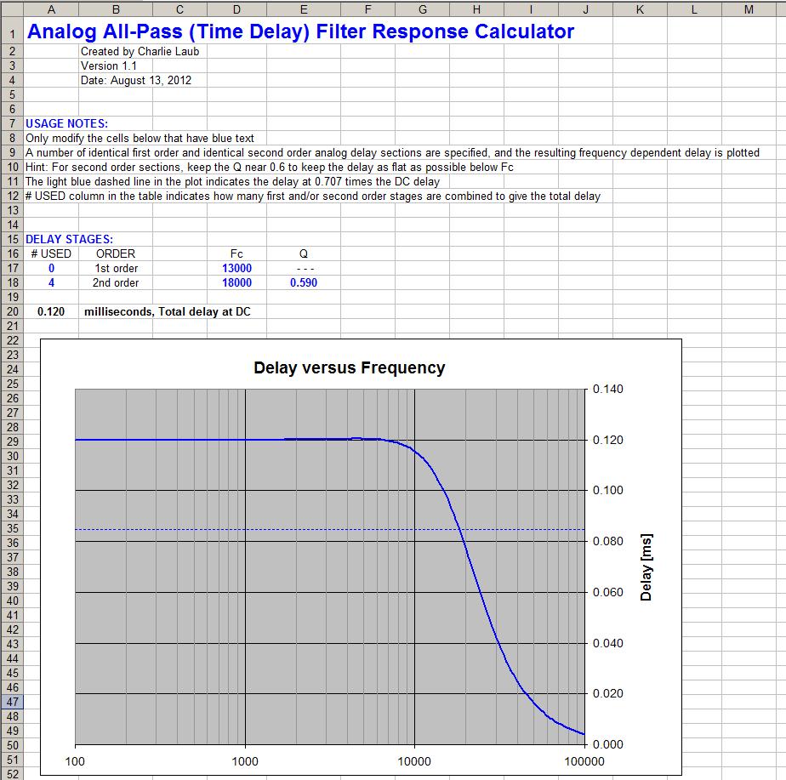
Task: Select column H header
Action: pyautogui.click(x=476, y=9)
